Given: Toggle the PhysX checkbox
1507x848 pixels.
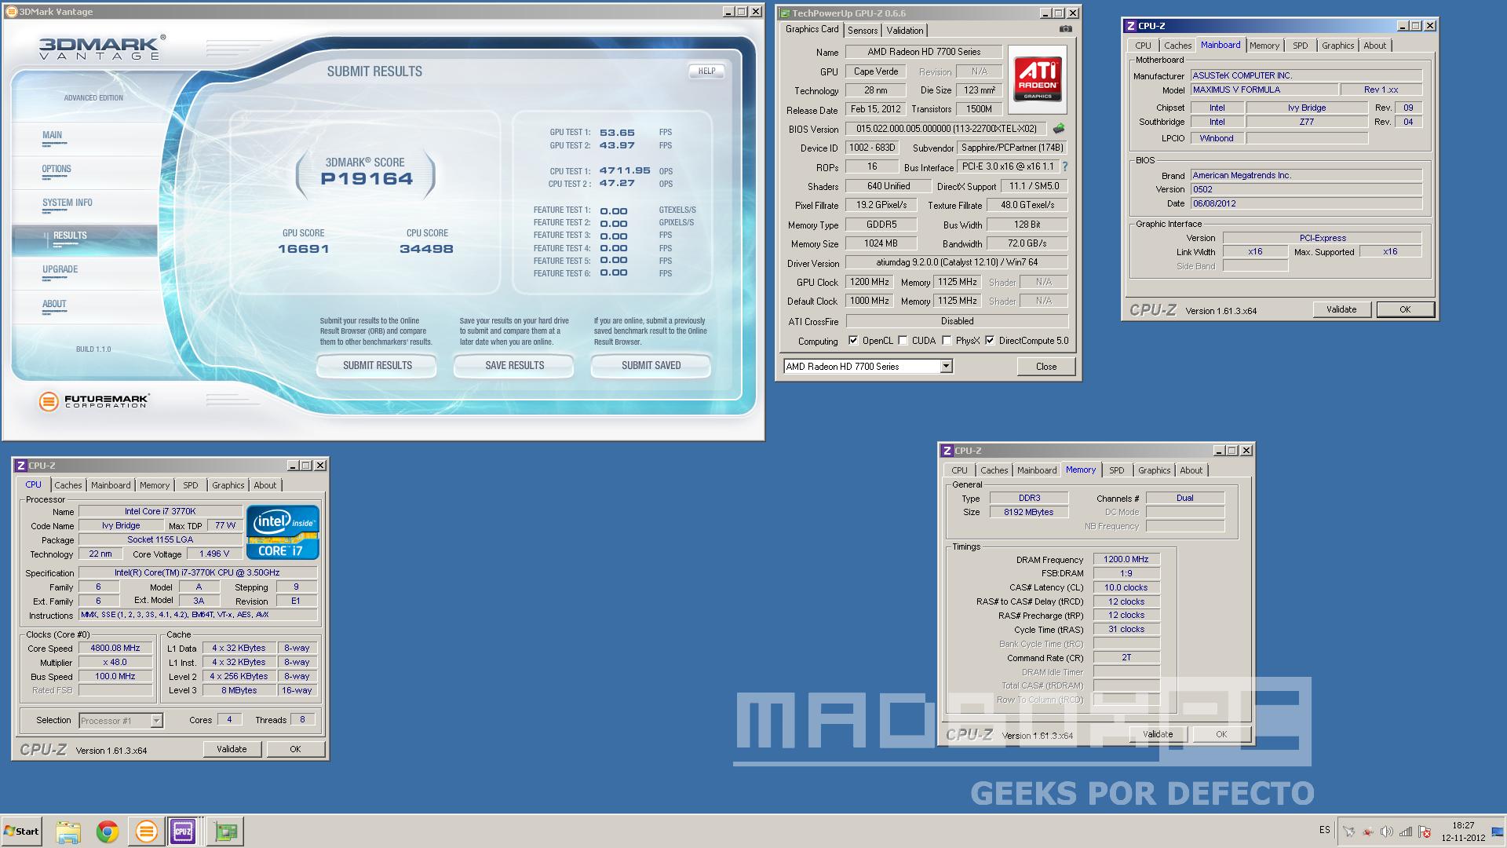Looking at the screenshot, I should [x=947, y=341].
